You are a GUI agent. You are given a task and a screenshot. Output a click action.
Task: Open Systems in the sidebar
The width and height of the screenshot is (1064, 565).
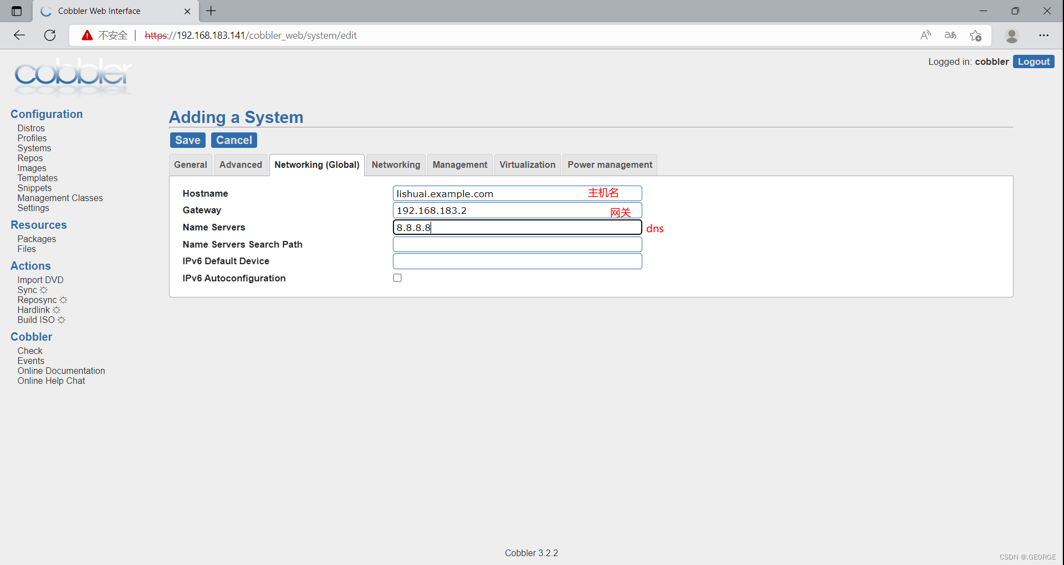tap(34, 148)
